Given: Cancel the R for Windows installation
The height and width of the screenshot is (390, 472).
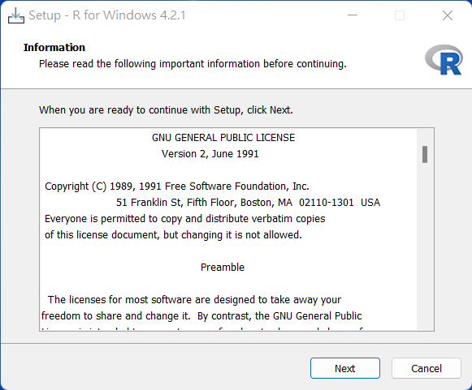Looking at the screenshot, I should 427,368.
